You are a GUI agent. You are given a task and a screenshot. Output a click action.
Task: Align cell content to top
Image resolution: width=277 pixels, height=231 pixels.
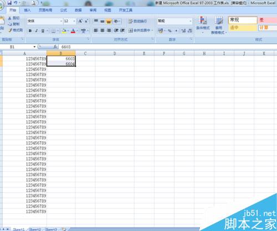coord(96,21)
